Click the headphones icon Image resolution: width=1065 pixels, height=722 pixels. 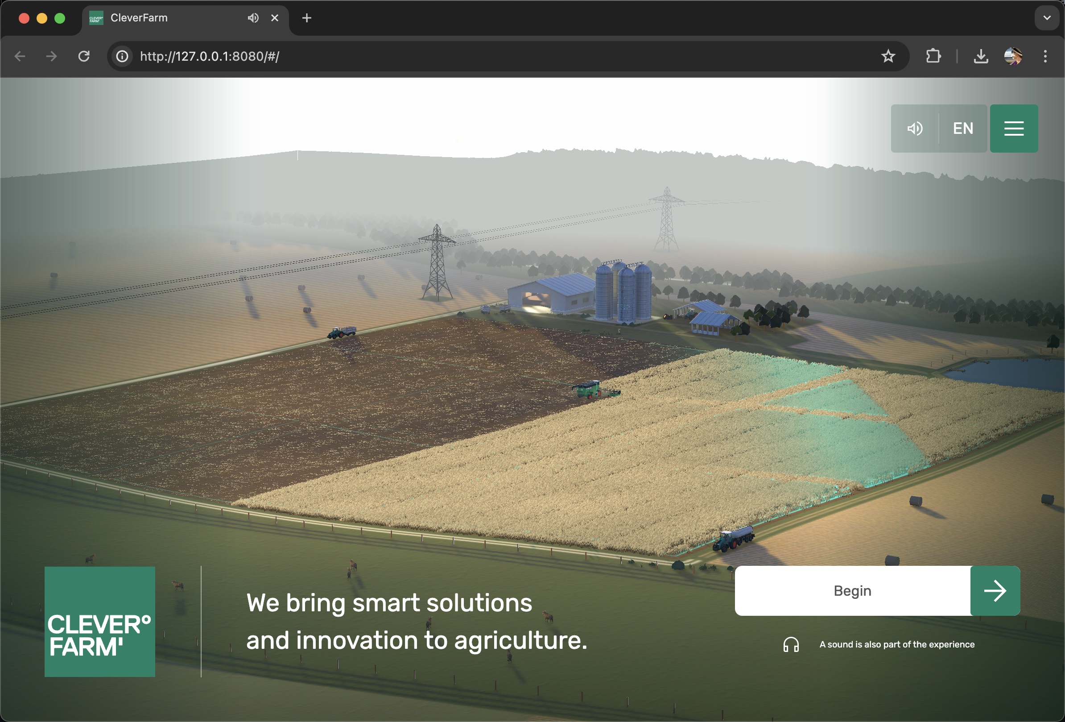click(x=791, y=644)
